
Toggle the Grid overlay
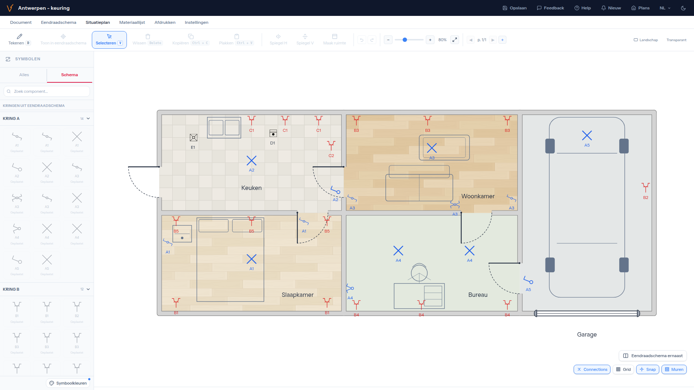point(623,369)
